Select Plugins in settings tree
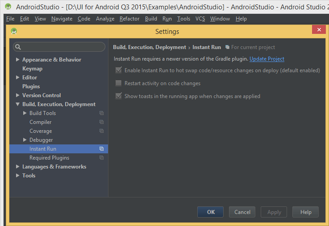The height and width of the screenshot is (226, 329). coord(31,86)
